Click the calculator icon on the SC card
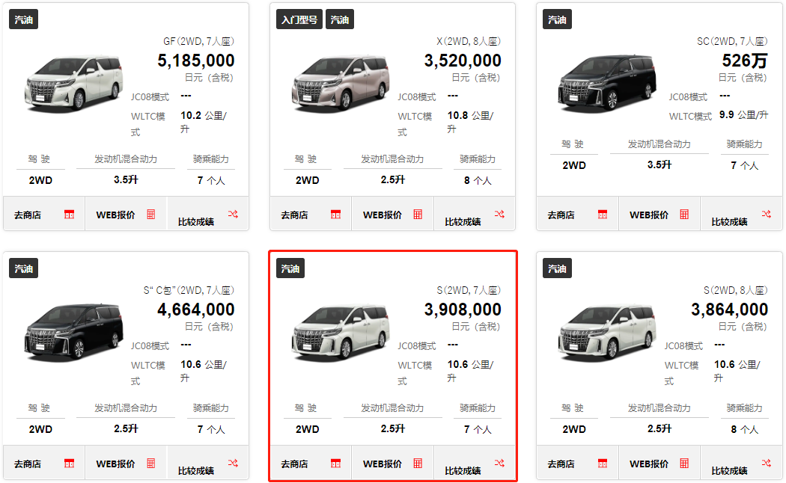 (x=684, y=215)
